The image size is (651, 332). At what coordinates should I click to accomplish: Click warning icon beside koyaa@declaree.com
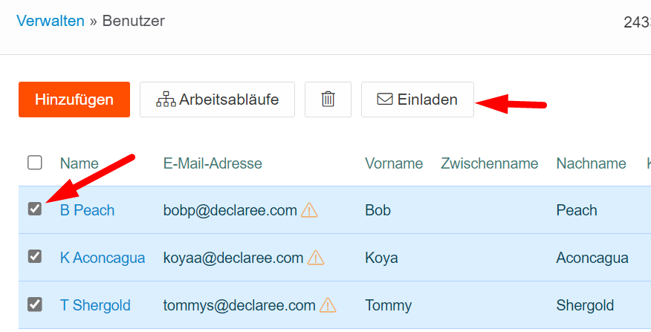click(x=316, y=258)
